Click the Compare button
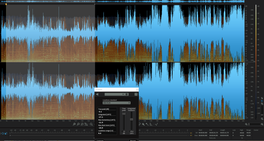Viewport: 264px width, 141px height. tap(100, 140)
